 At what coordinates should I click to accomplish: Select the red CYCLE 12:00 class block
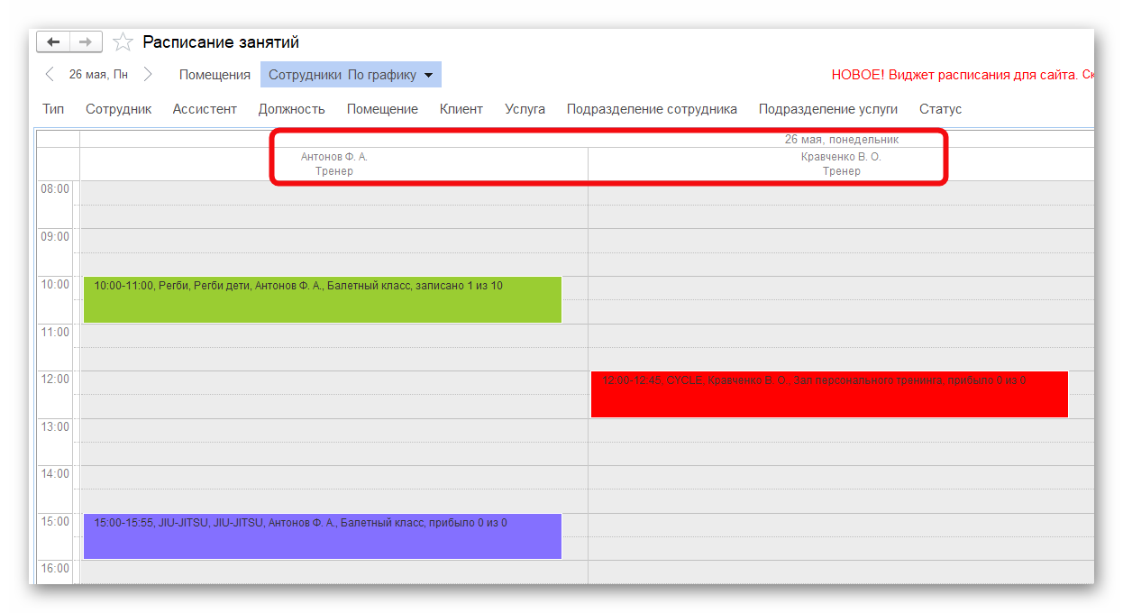[x=828, y=395]
